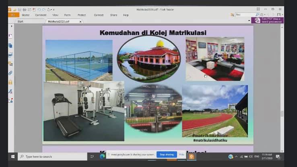Viewport: 297px width, 167px height.
Task: Open the Attachments paperclip panel
Action: (10, 73)
